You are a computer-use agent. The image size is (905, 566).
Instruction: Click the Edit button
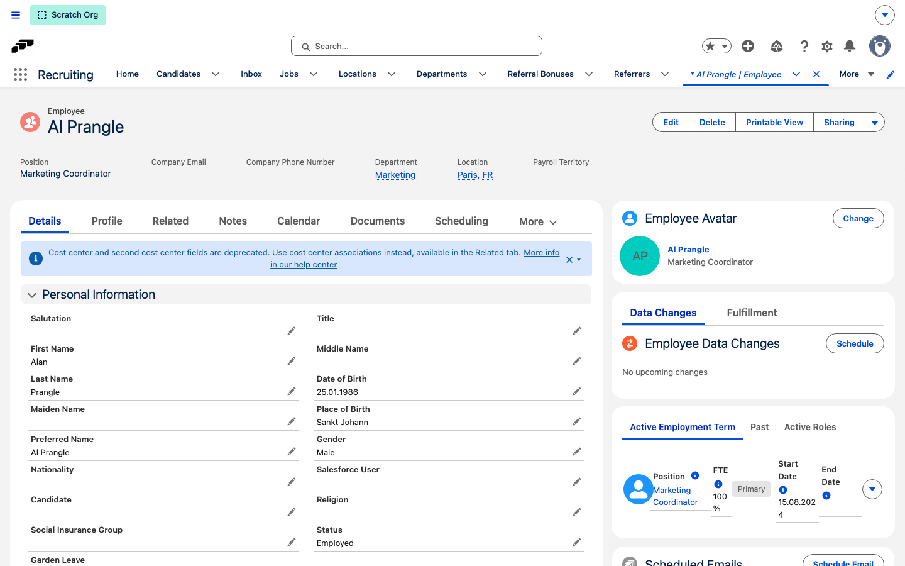pyautogui.click(x=671, y=123)
